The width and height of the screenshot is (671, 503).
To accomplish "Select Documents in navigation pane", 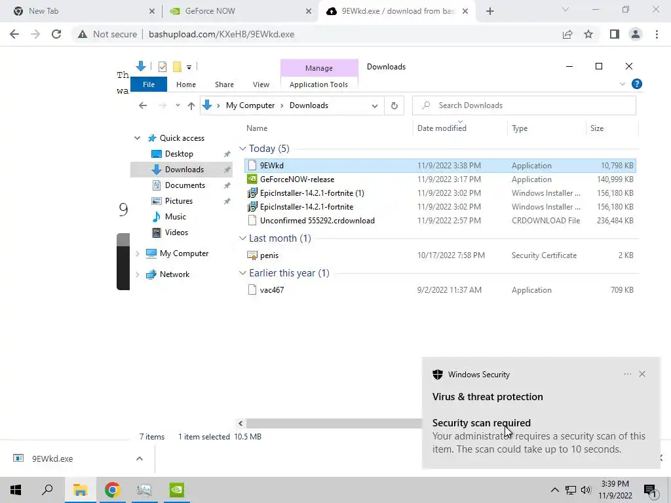I will pos(185,185).
